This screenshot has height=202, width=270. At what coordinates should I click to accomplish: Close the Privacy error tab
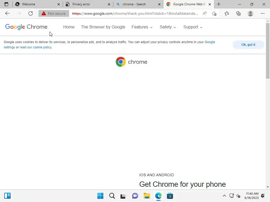(109, 4)
